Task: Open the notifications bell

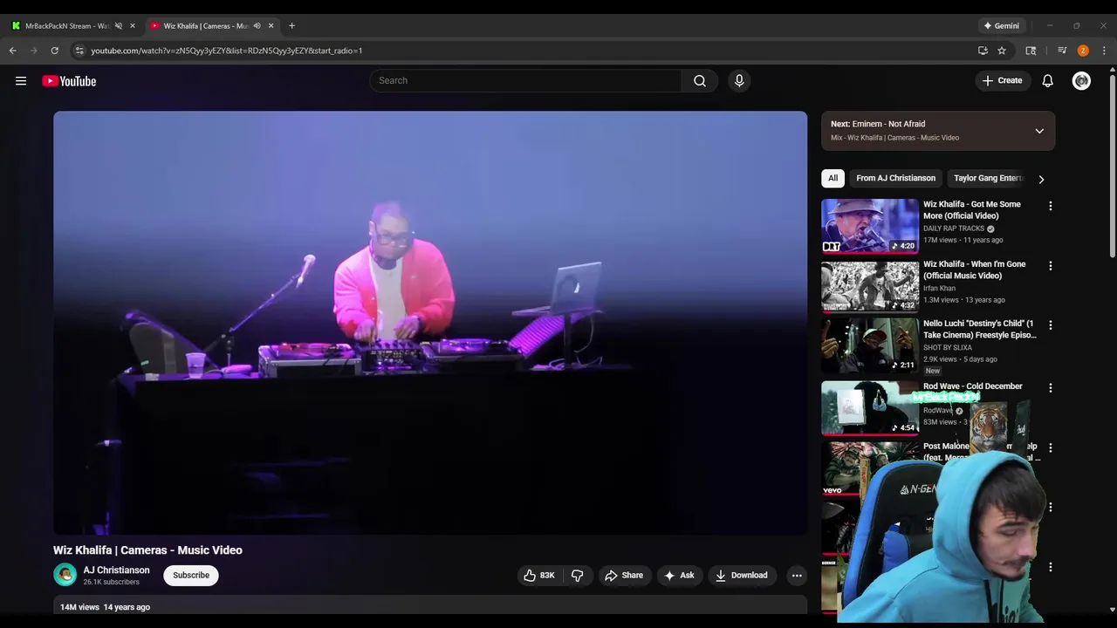Action: click(1047, 80)
